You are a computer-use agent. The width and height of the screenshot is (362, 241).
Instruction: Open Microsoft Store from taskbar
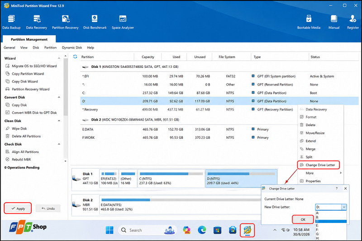click(x=217, y=230)
